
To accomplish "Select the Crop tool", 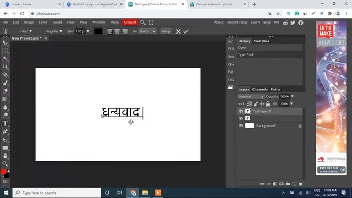I will pyautogui.click(x=5, y=67).
